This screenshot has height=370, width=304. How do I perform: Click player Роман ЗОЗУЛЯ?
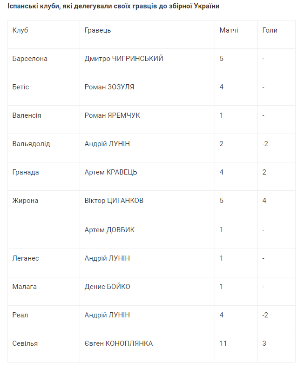click(x=109, y=87)
